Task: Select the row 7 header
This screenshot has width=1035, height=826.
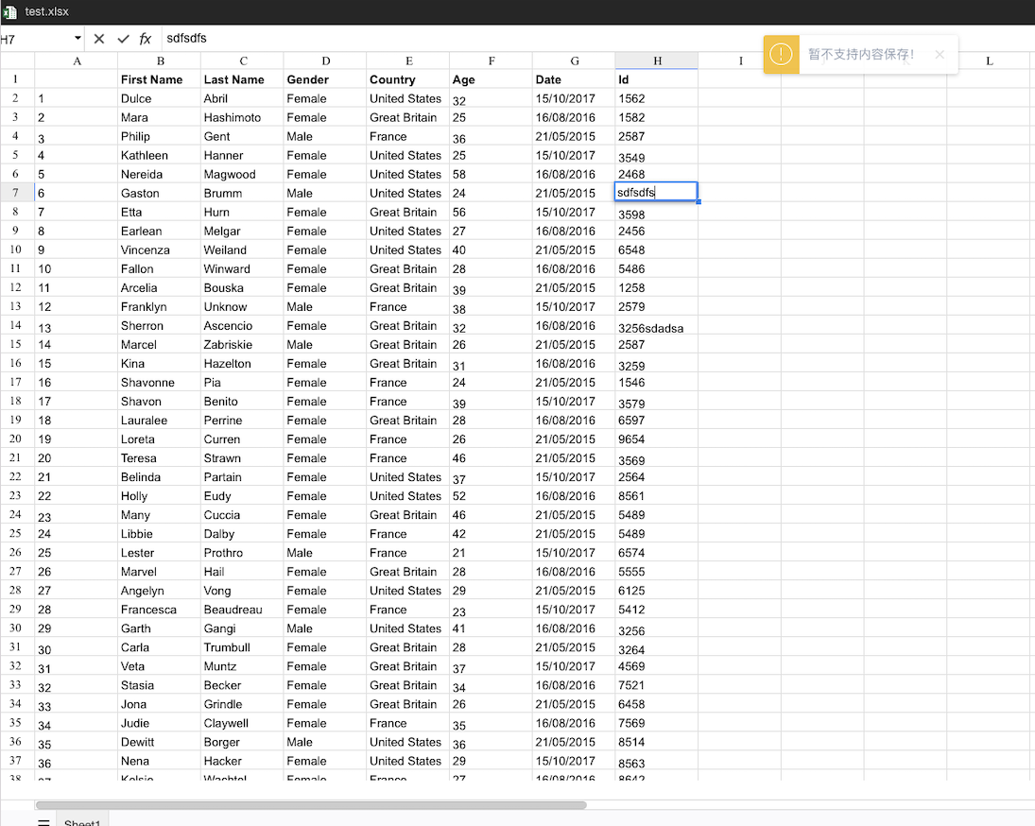Action: 16,193
